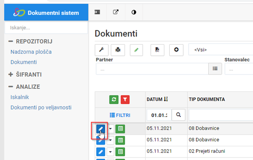Click the TIP DOKUMENTA filter input
The image size is (253, 160).
tap(221, 115)
